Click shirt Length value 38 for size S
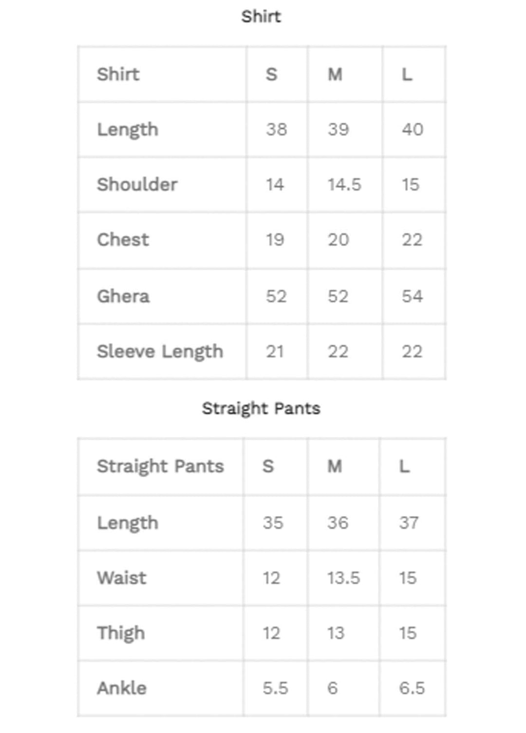 coord(276,129)
